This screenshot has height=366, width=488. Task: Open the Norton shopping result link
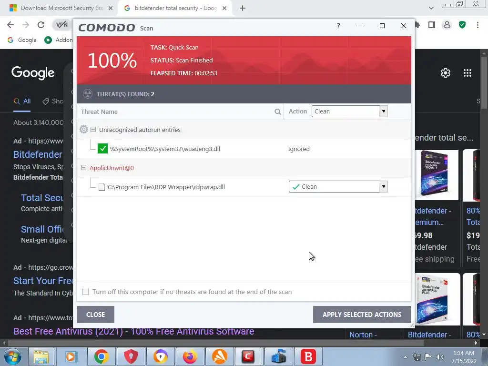[x=363, y=335]
